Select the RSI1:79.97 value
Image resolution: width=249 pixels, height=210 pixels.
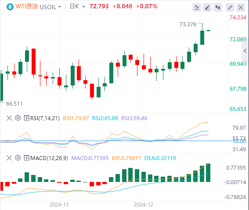[x=76, y=118]
